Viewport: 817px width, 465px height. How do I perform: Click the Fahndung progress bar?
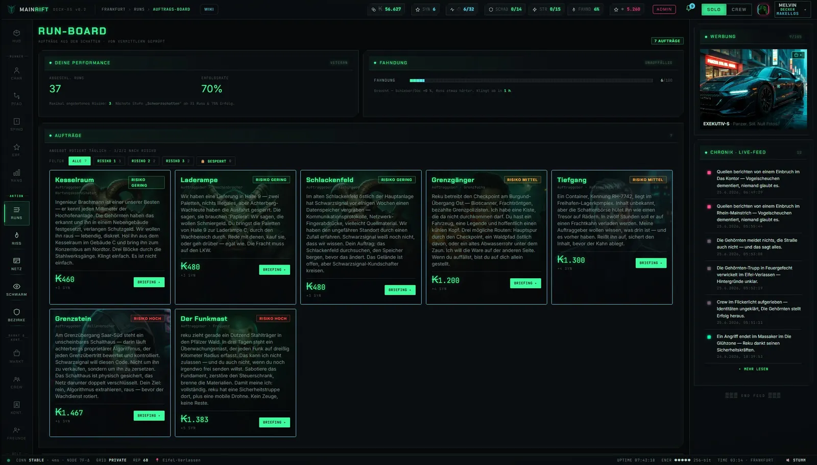click(x=531, y=81)
